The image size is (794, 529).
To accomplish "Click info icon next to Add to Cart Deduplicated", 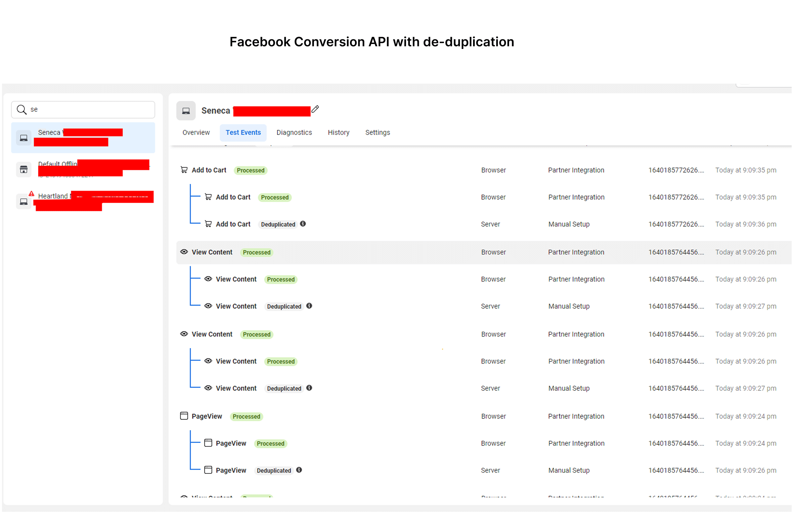I will [303, 224].
